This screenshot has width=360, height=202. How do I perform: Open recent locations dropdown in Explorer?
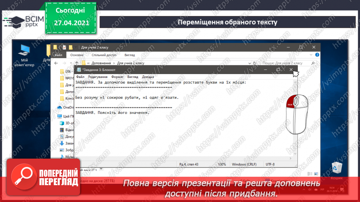click(71, 63)
